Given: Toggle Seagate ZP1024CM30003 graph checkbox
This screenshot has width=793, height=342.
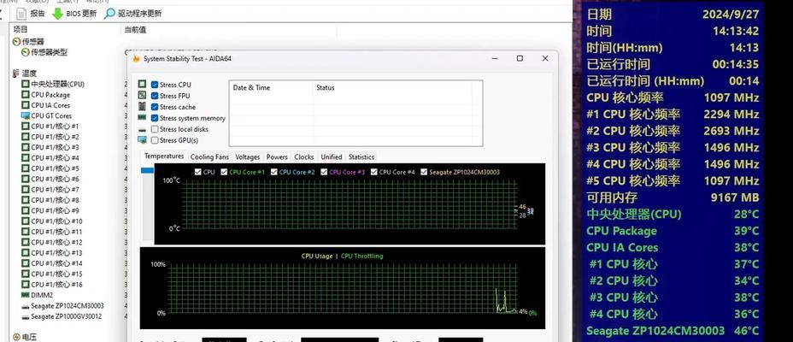Looking at the screenshot, I should click(x=424, y=172).
